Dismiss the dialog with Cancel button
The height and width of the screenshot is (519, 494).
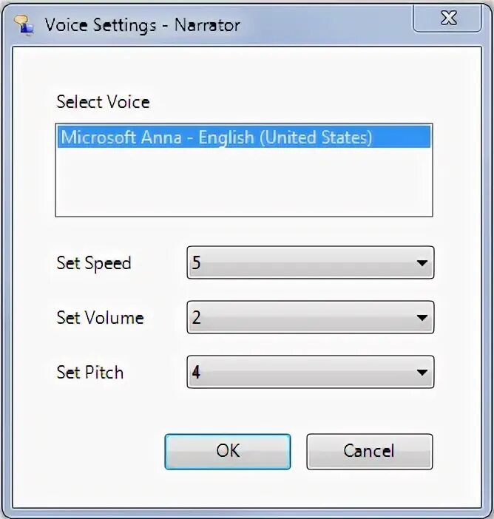(370, 452)
